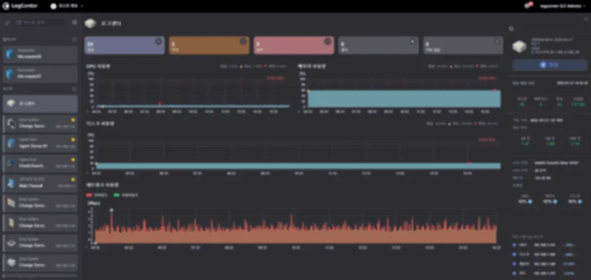The height and width of the screenshot is (280, 591).
Task: Select the k8s-master09 Kubernetes item in sidebar
Action: pos(40,54)
